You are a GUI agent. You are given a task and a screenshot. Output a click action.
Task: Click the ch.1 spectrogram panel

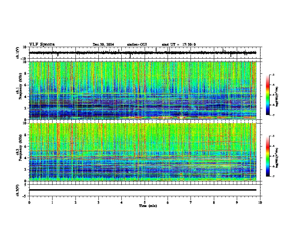point(143,91)
